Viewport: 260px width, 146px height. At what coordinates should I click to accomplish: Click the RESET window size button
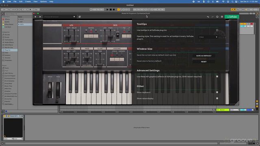[204, 62]
